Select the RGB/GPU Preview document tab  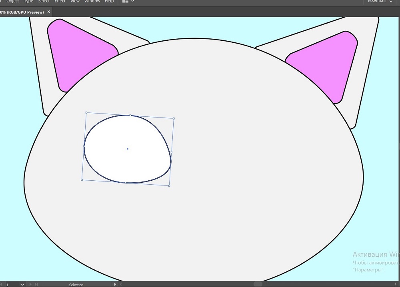click(x=22, y=12)
